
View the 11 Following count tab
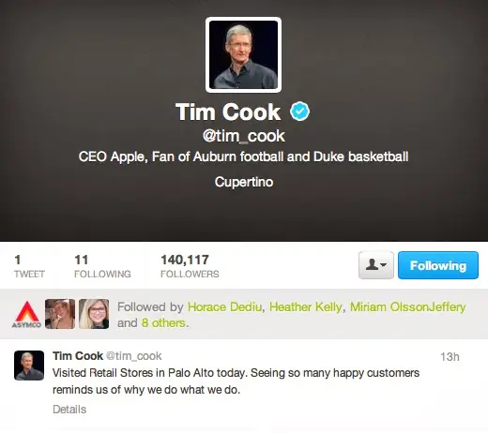tap(102, 266)
